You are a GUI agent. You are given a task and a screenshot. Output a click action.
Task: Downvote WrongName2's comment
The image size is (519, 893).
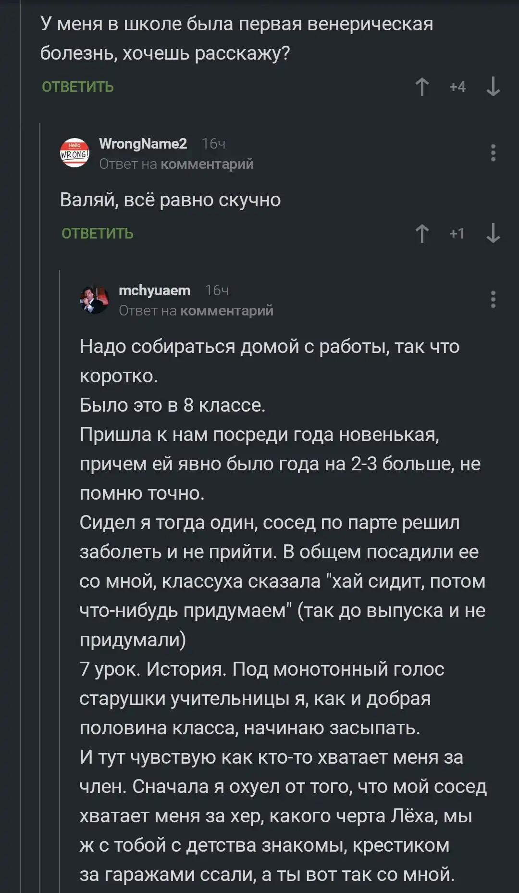pos(493,234)
